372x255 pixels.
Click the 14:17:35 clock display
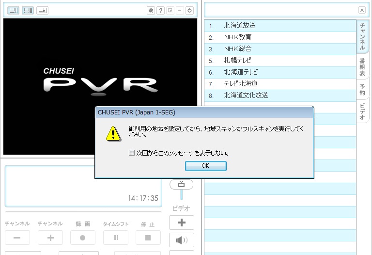point(143,198)
